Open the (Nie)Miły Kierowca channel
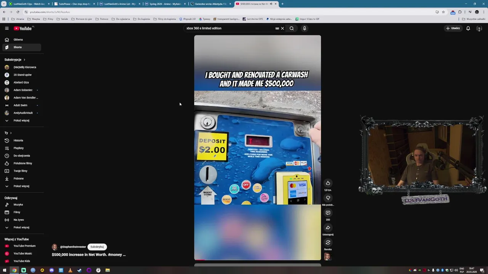 pyautogui.click(x=22, y=67)
